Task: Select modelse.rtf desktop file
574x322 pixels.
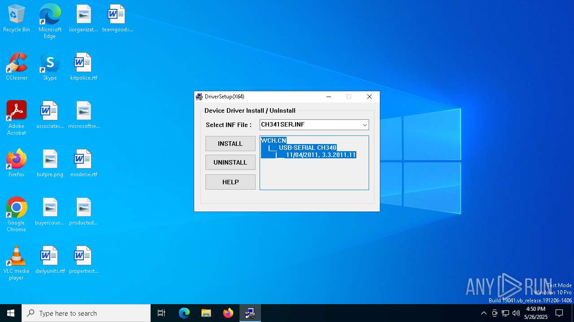Action: click(83, 164)
